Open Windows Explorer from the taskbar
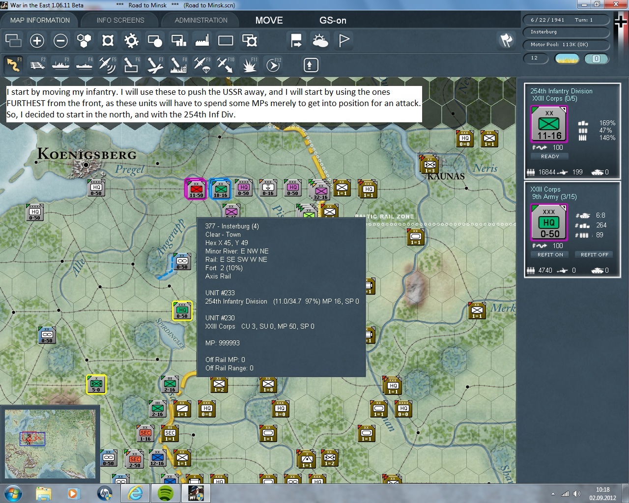This screenshot has height=503, width=629. pos(44,493)
